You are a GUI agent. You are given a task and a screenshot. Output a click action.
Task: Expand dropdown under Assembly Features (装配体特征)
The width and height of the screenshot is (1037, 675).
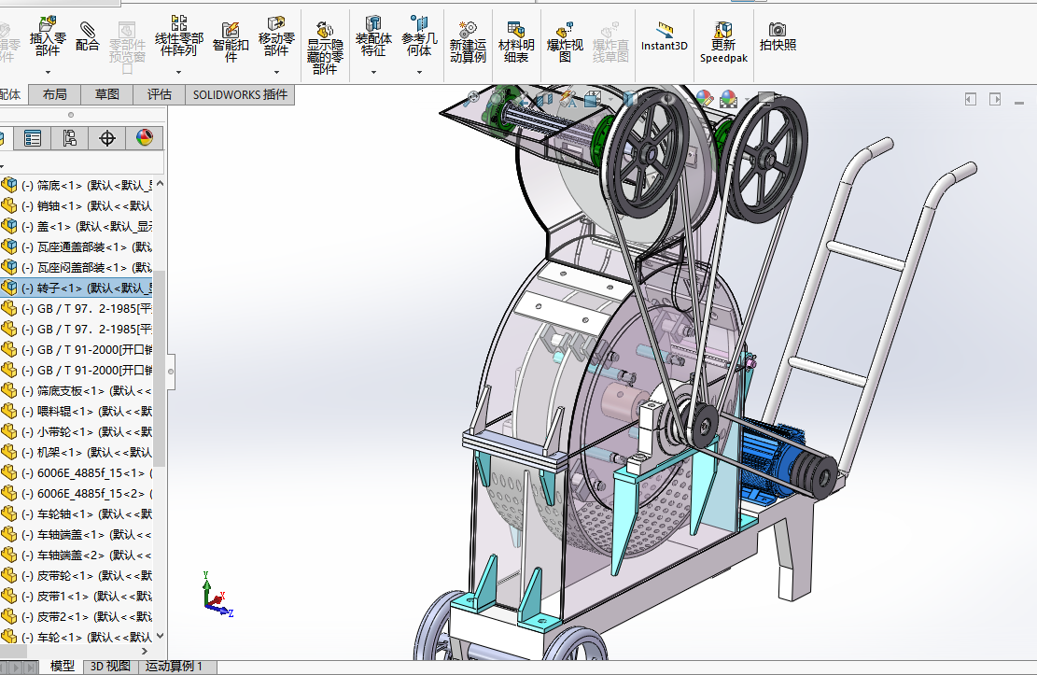tap(373, 72)
